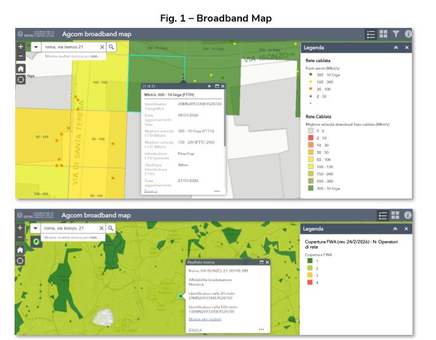The width and height of the screenshot is (436, 340).
Task: Maximize the Risultato ricerca popup
Action: (261, 262)
